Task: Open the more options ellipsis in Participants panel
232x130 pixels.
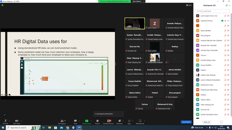Action: [221, 122]
